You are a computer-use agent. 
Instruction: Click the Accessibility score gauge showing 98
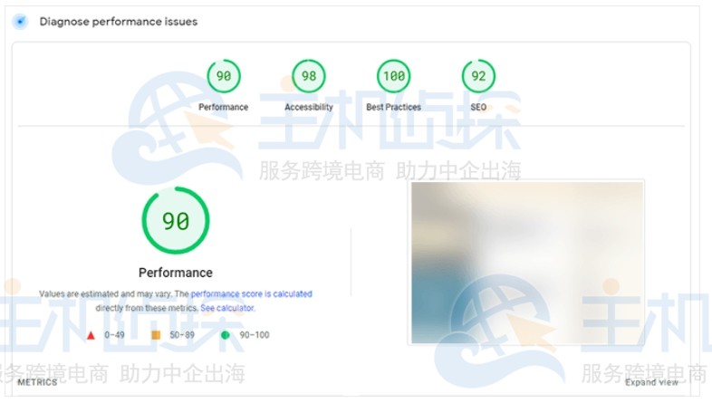pyautogui.click(x=309, y=76)
